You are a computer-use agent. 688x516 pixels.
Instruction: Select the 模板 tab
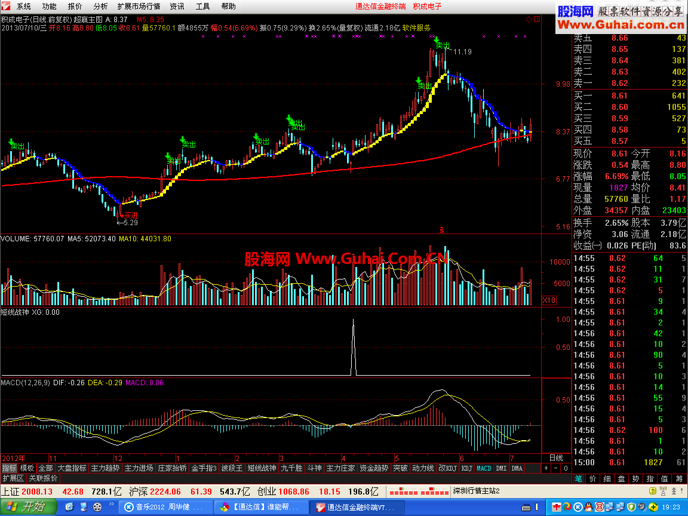(27, 468)
